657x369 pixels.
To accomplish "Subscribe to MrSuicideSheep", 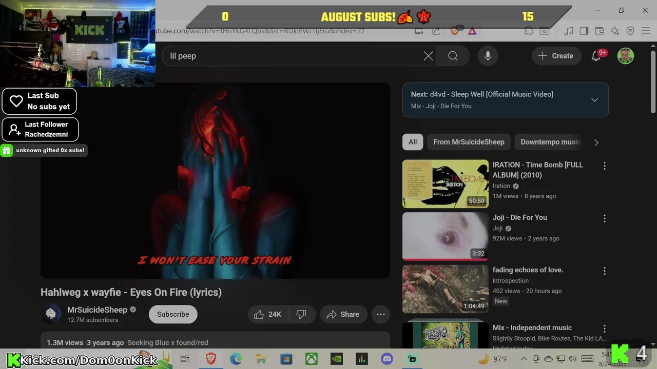I will [173, 314].
